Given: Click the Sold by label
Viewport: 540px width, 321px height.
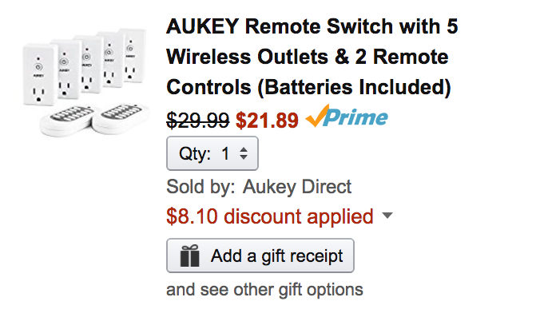Looking at the screenshot, I should [x=201, y=187].
